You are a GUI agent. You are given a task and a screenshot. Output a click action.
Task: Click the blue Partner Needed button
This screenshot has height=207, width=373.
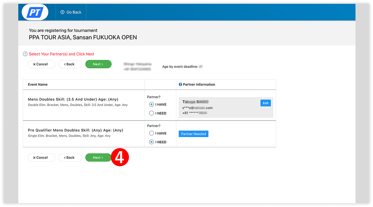pyautogui.click(x=193, y=134)
